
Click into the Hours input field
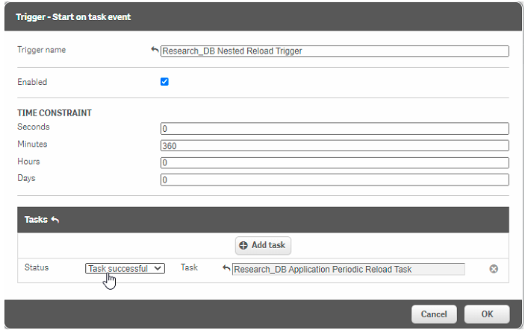pyautogui.click(x=335, y=163)
